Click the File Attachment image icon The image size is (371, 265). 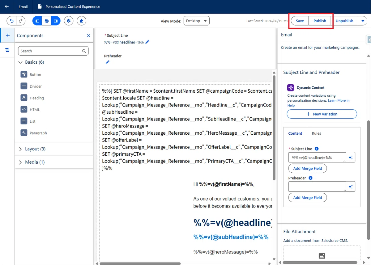pyautogui.click(x=322, y=256)
